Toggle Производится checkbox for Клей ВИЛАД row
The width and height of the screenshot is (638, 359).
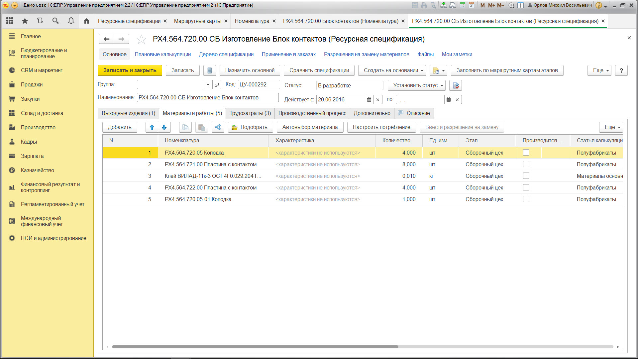pos(526,176)
